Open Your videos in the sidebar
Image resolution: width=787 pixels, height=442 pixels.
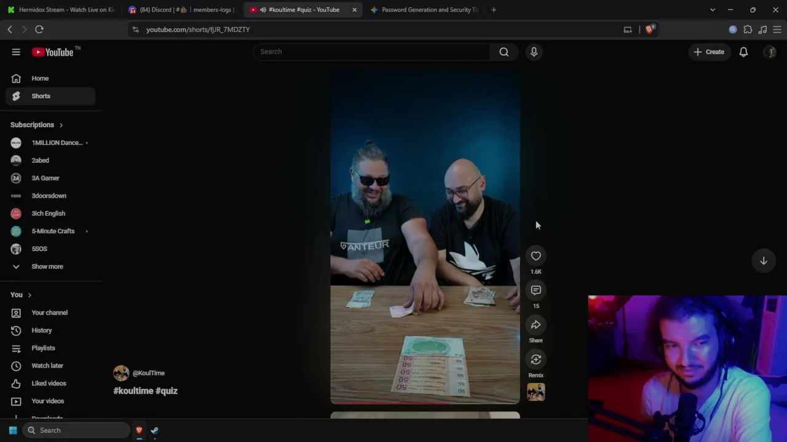click(x=50, y=401)
